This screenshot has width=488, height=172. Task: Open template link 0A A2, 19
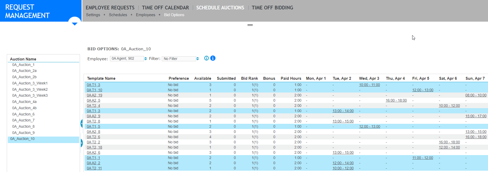click(94, 95)
